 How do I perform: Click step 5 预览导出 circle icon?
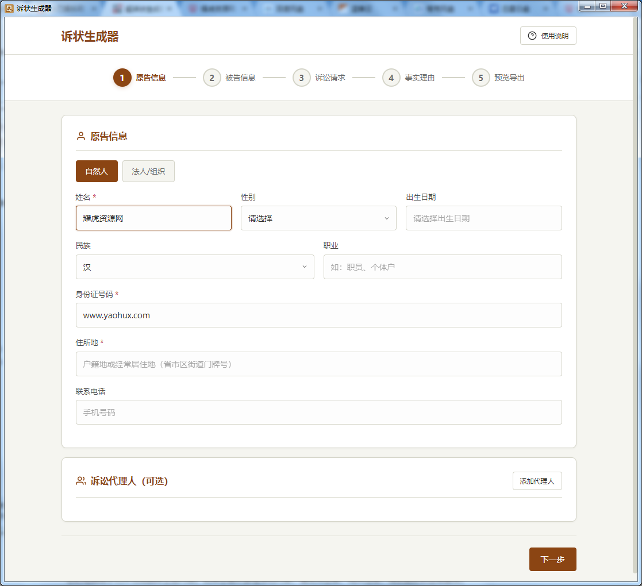coord(480,78)
